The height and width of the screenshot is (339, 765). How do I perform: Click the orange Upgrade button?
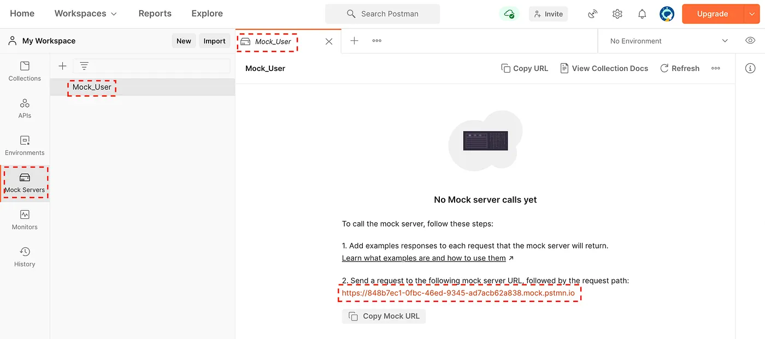click(x=713, y=14)
